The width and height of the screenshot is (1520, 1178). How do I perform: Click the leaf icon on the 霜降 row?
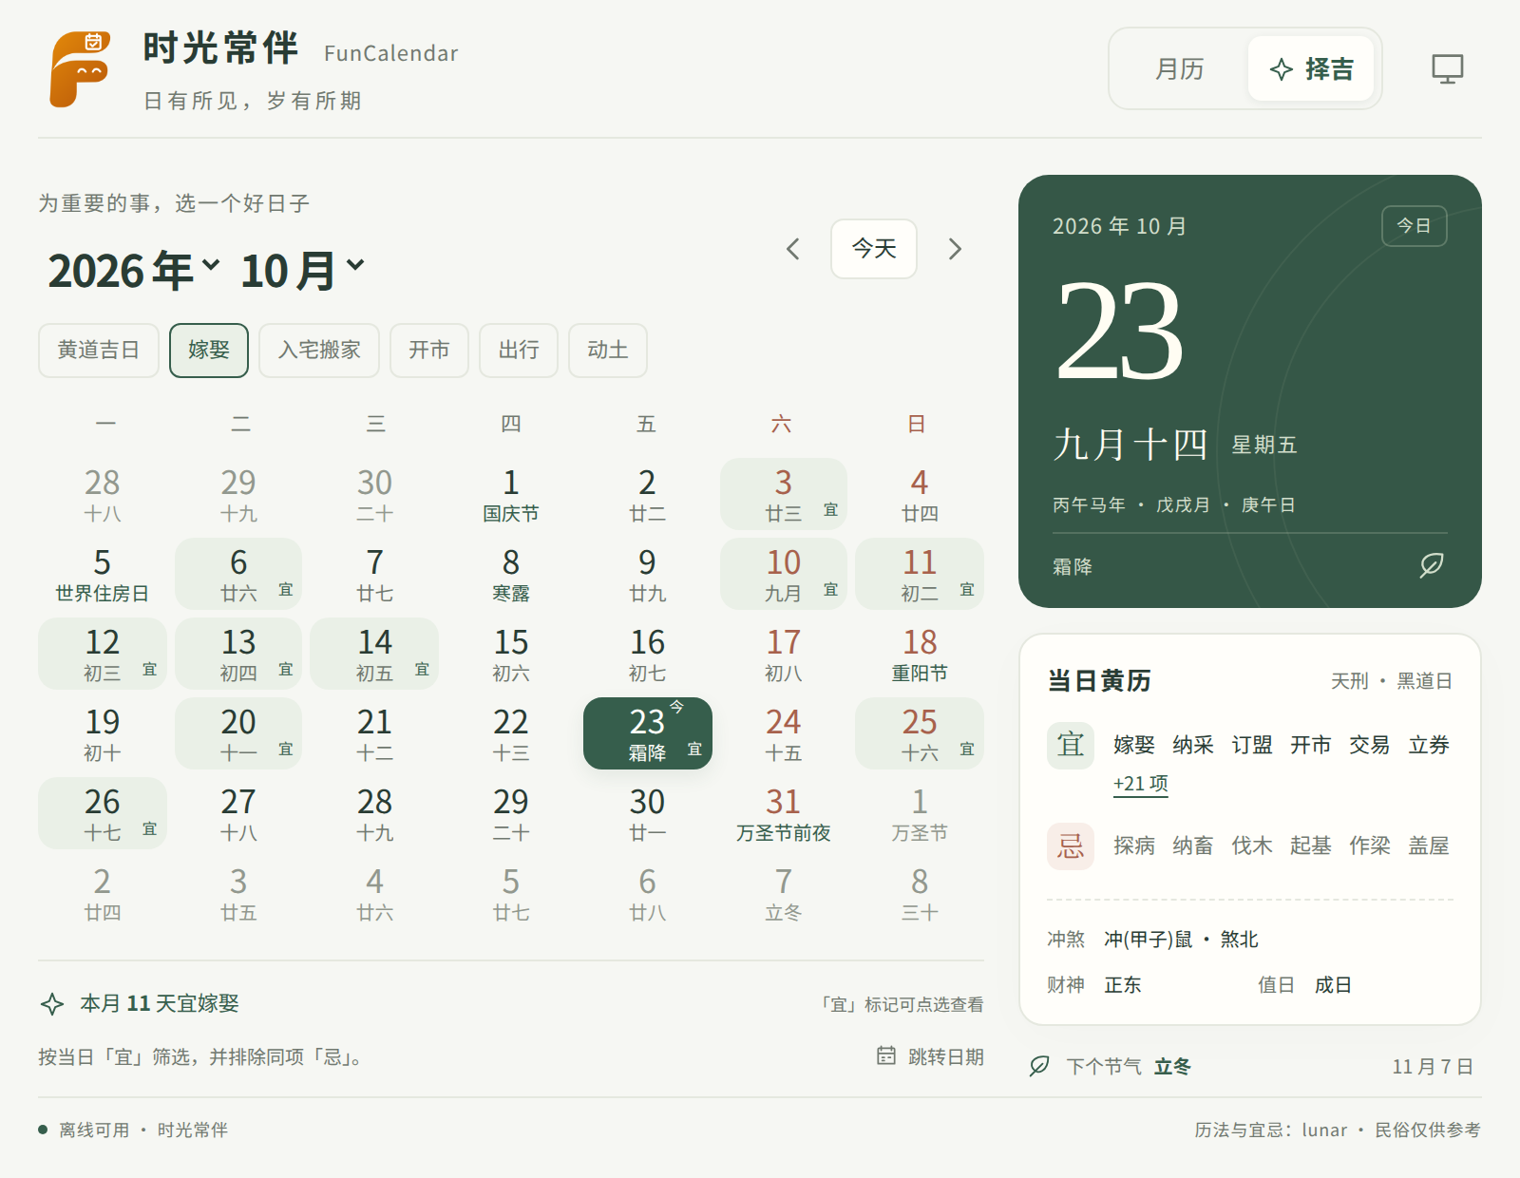[1431, 565]
